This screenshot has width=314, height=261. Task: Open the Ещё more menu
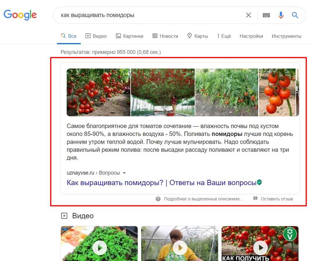click(224, 36)
